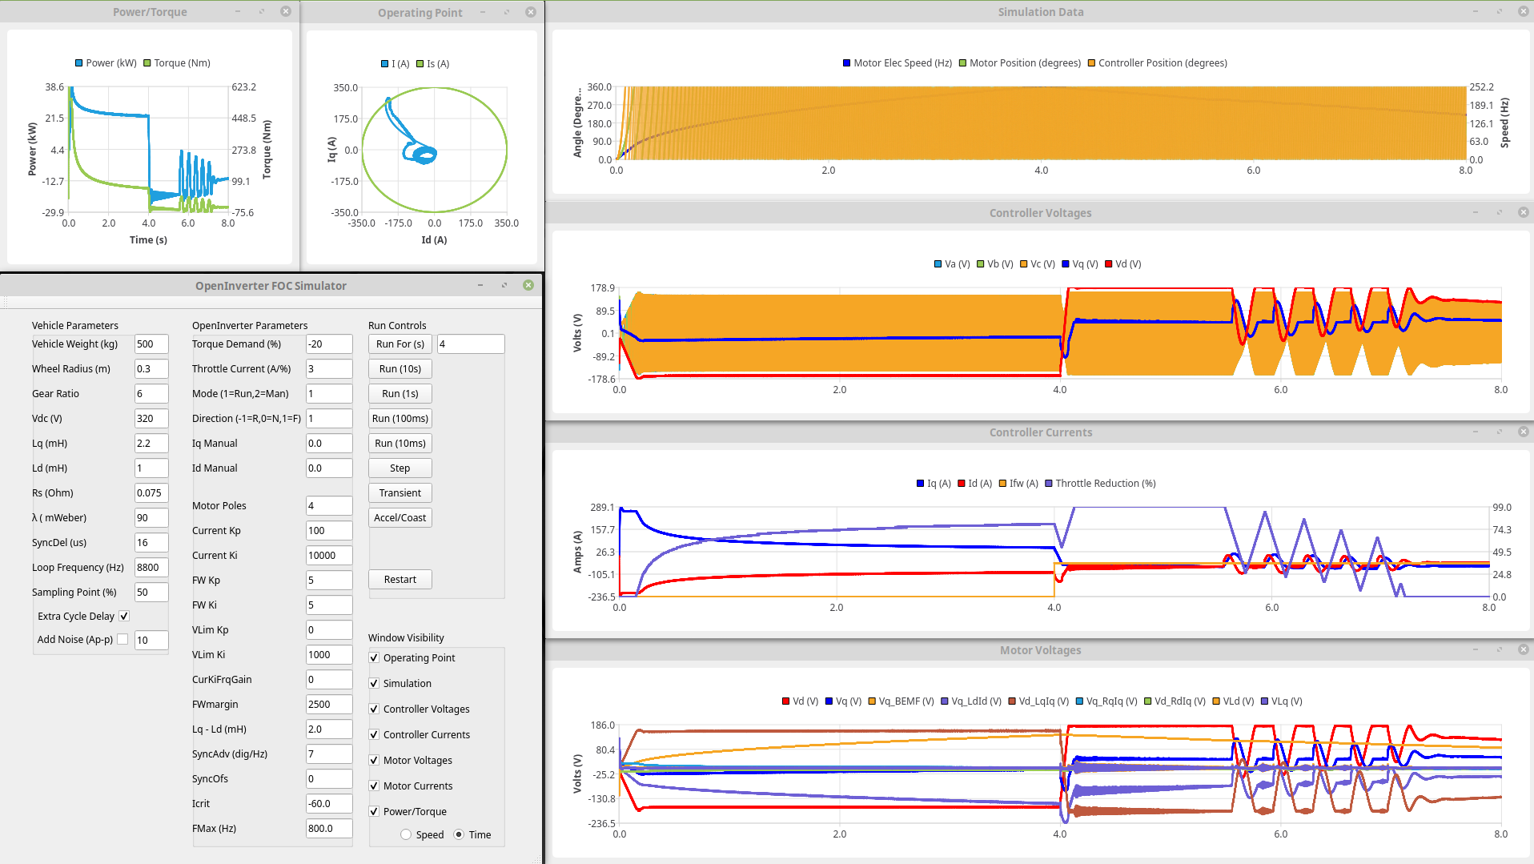
Task: Select the Controller Voltages title bar
Action: [x=1039, y=213]
